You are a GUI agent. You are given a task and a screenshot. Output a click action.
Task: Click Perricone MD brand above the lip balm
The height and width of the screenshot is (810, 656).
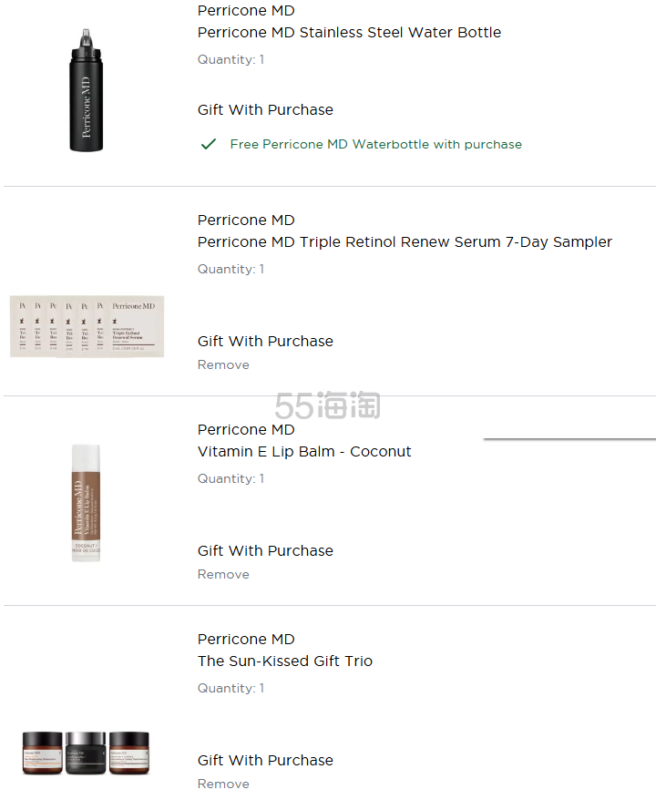[246, 429]
